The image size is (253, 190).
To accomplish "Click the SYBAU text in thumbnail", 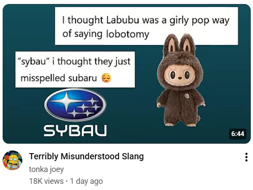I will [75, 130].
